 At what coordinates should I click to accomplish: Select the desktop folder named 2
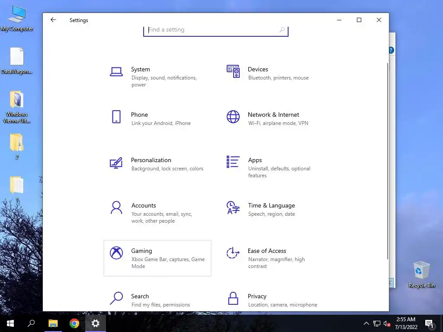(17, 147)
